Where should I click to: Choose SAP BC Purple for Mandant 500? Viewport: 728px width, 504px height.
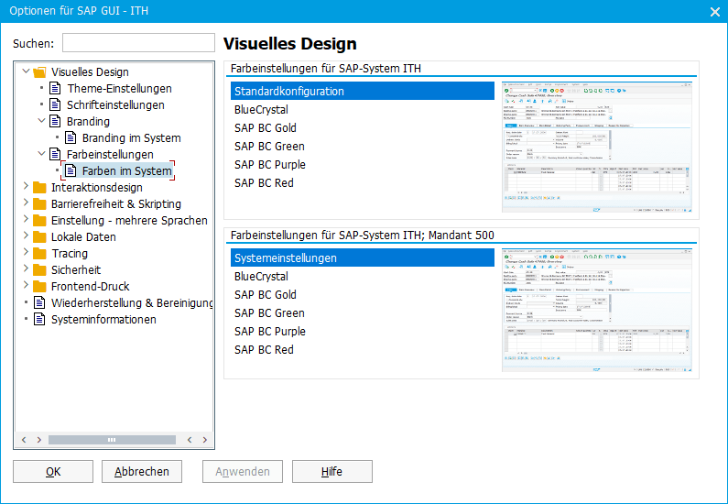tap(363, 331)
